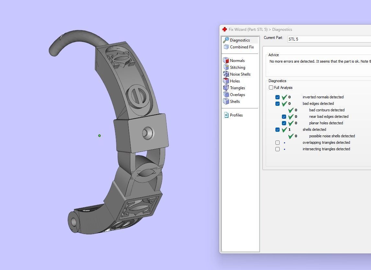Uncheck bad edges detected checkbox
This screenshot has width=371, height=270.
278,104
